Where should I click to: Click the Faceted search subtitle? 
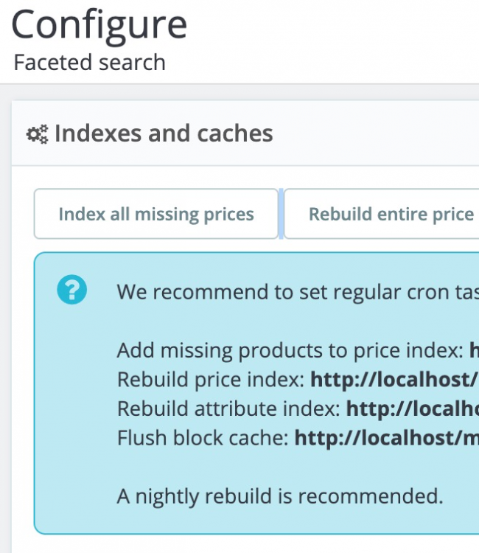pyautogui.click(x=89, y=63)
